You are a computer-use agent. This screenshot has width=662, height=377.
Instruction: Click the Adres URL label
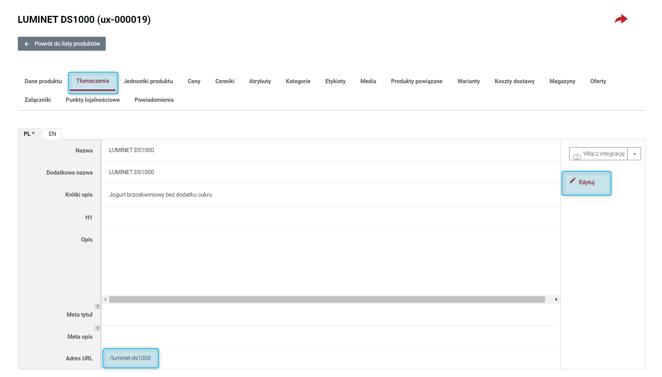pos(79,358)
